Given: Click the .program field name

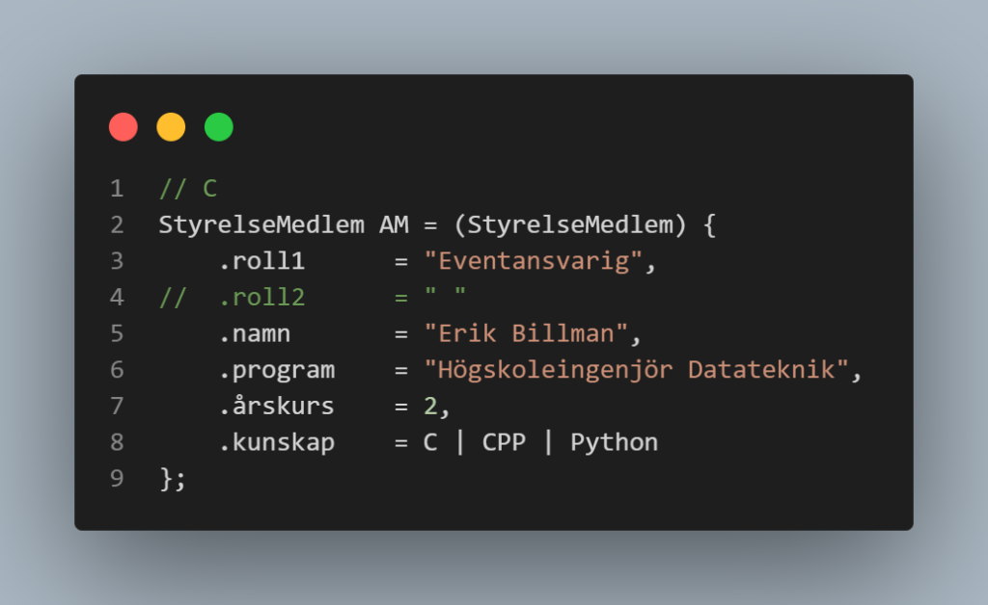Looking at the screenshot, I should coord(277,371).
